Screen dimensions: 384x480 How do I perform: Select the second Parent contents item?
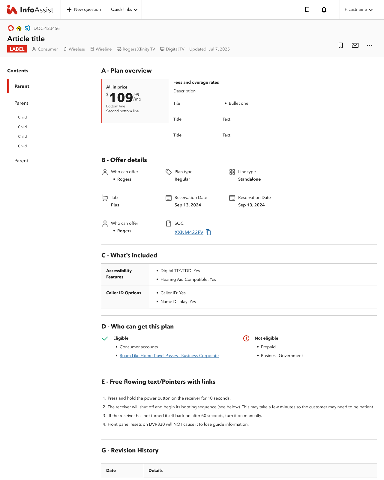(21, 103)
